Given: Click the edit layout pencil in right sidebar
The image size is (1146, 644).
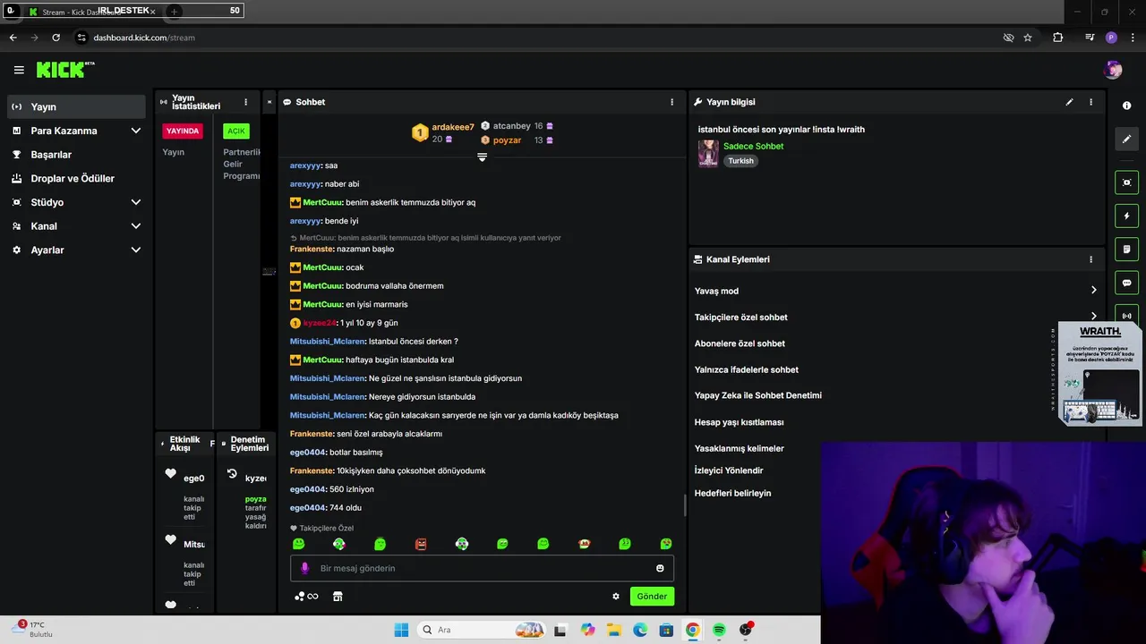Looking at the screenshot, I should pyautogui.click(x=1126, y=139).
